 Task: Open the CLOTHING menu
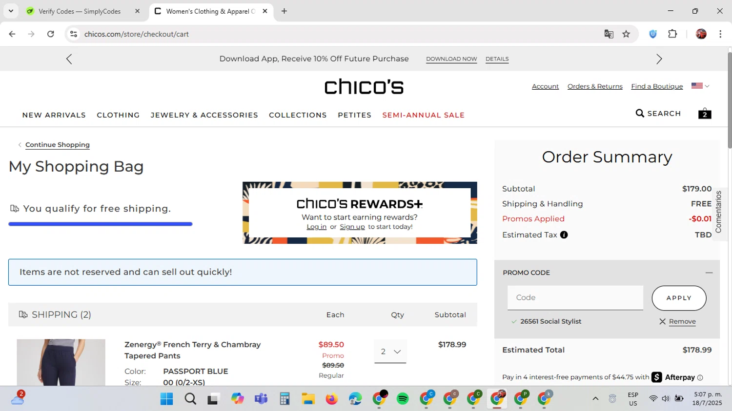click(x=118, y=115)
